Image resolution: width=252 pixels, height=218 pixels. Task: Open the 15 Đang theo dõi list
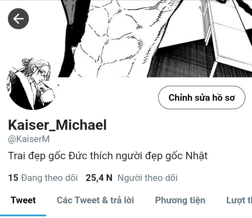click(x=43, y=178)
